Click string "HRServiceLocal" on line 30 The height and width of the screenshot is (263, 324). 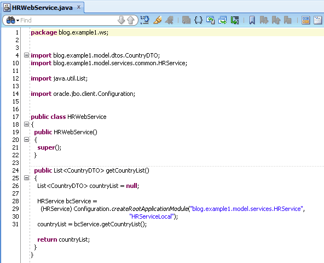click(152, 216)
